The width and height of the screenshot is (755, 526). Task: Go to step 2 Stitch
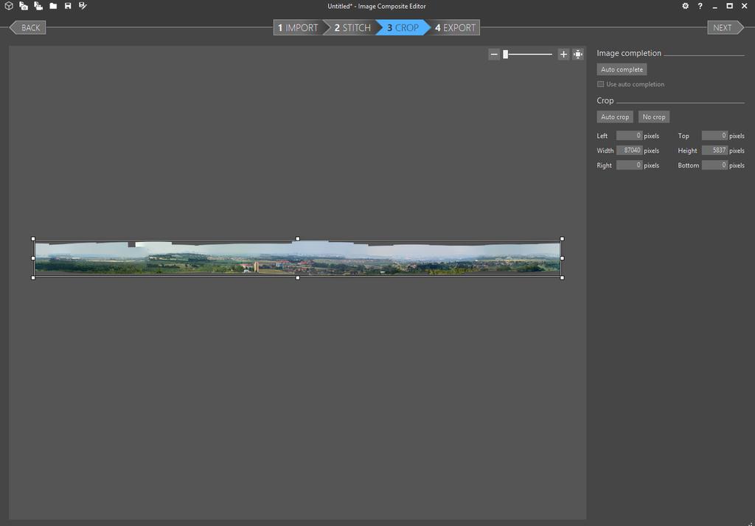352,27
